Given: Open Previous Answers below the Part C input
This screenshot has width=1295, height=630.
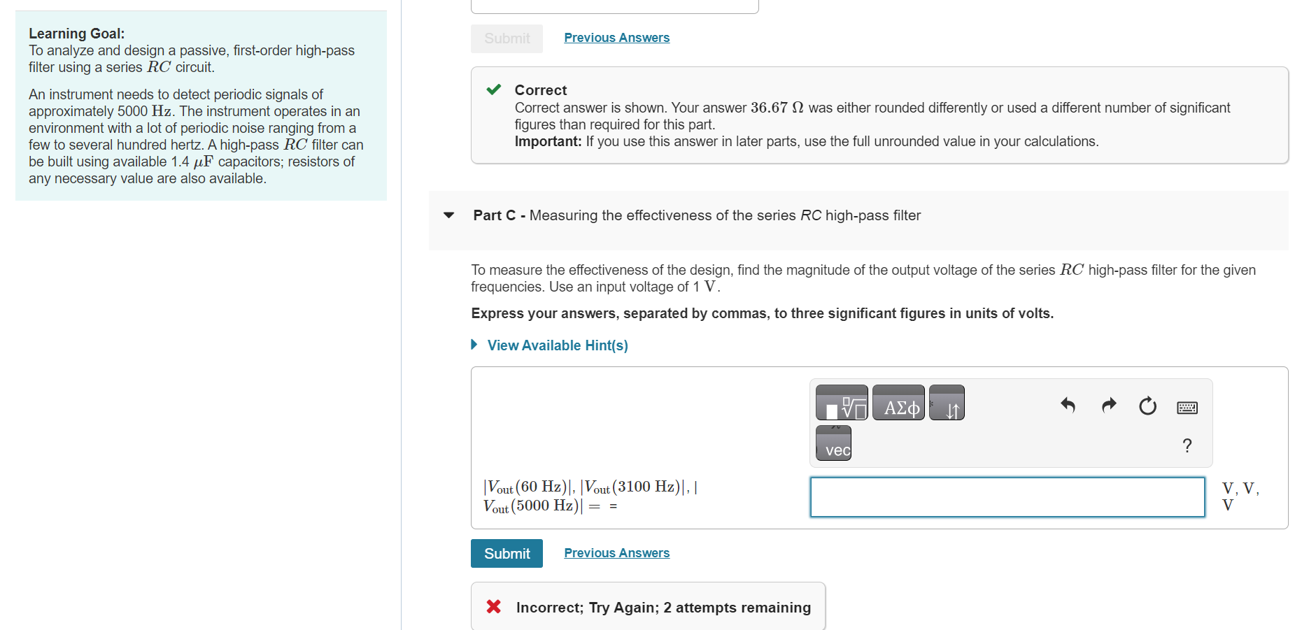Looking at the screenshot, I should point(616,552).
